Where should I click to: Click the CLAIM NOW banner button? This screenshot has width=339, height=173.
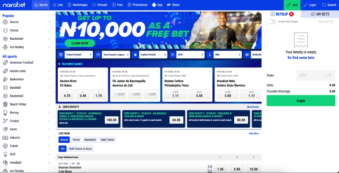(x=80, y=43)
